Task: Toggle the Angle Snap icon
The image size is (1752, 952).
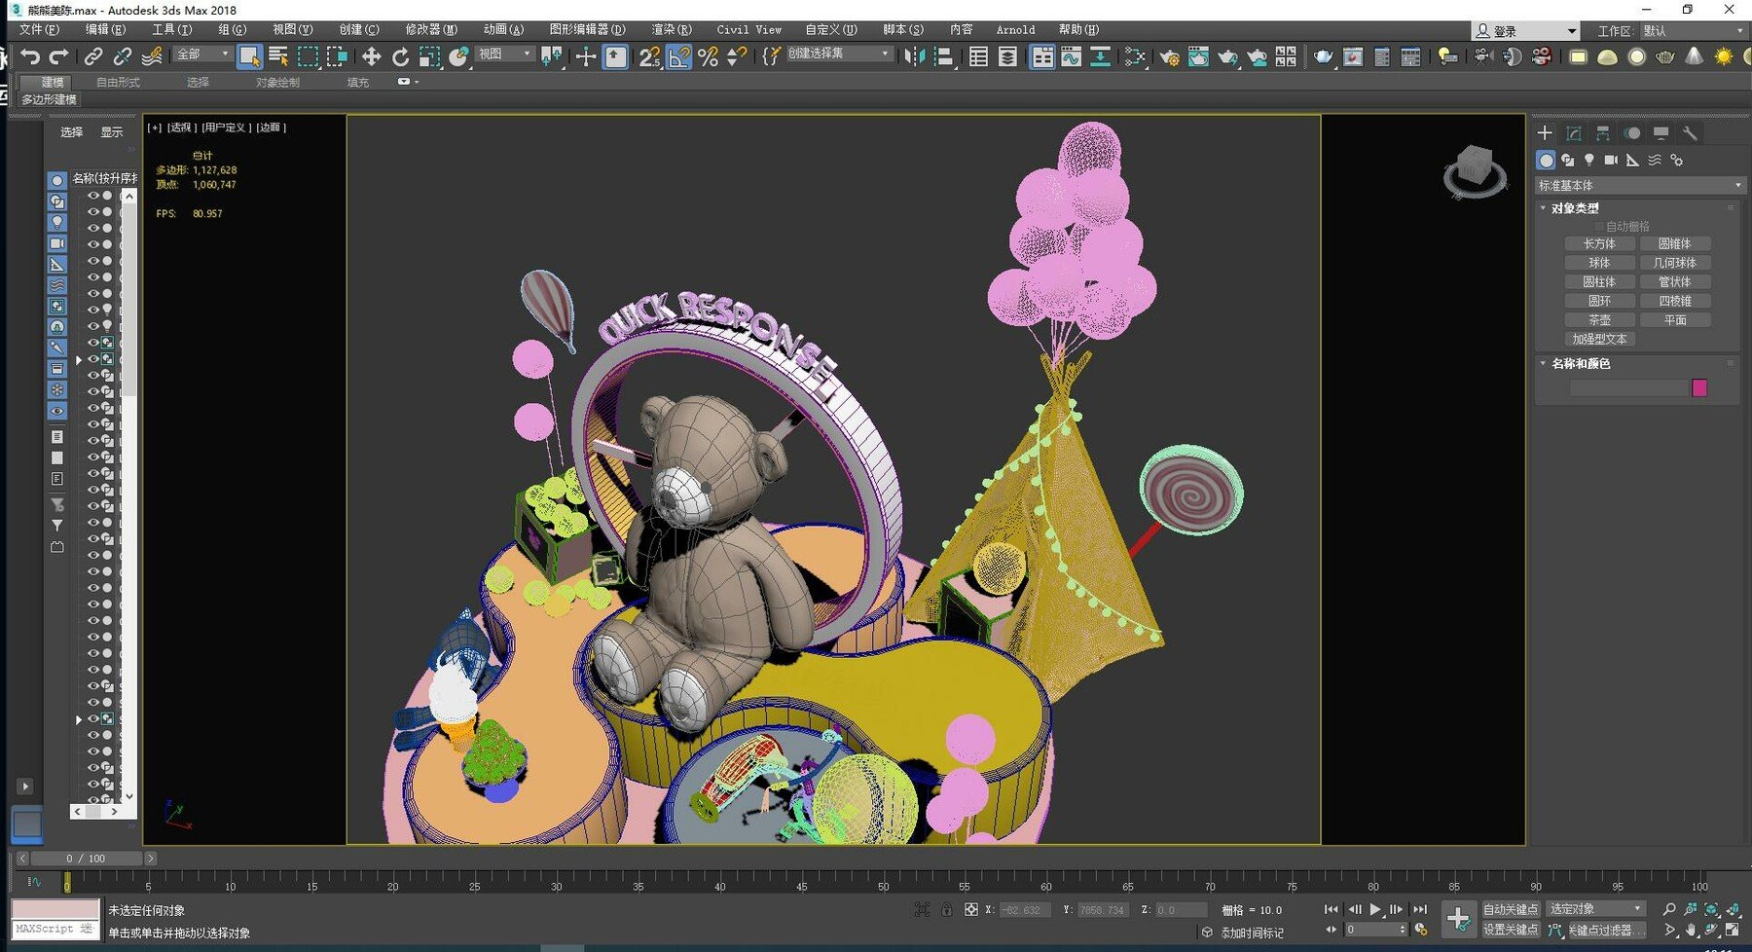Action: (679, 56)
